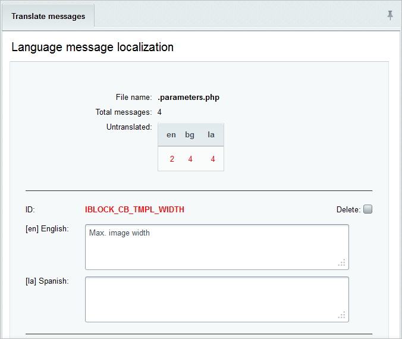Click the untranslated count 4 under bg
Image resolution: width=402 pixels, height=339 pixels.
click(x=190, y=159)
